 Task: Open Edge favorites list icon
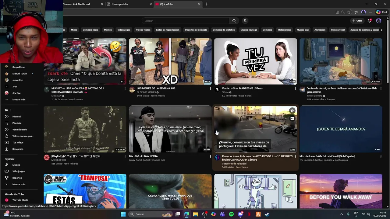[356, 12]
